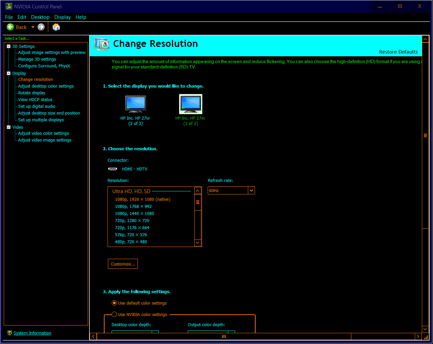This screenshot has height=344, width=433.
Task: Open Adjust image settings with preview
Action: point(52,53)
